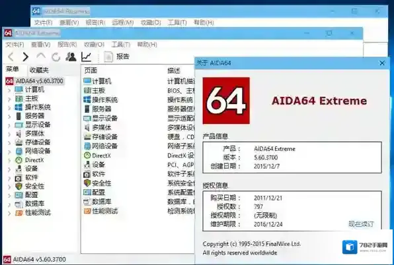This screenshot has width=394, height=265.
Task: Open the graph chart toolbar icon
Action: (x=86, y=57)
